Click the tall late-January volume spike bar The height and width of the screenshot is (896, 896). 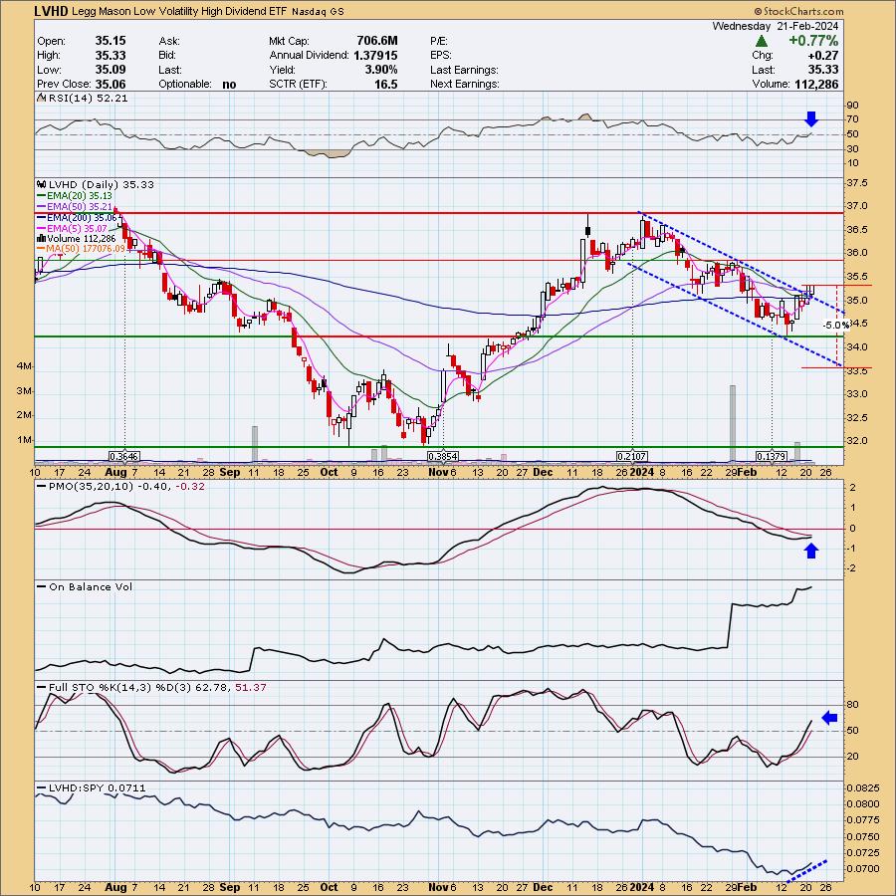click(x=732, y=423)
